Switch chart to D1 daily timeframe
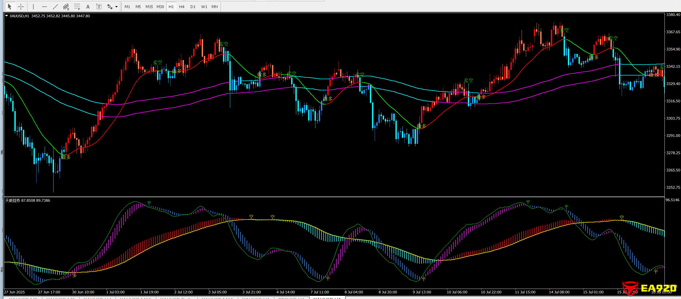The height and width of the screenshot is (299, 681). pos(193,7)
